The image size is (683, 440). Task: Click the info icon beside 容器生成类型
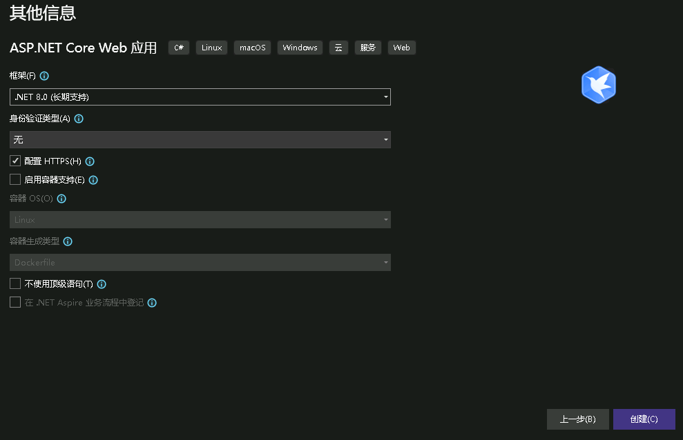tap(68, 241)
